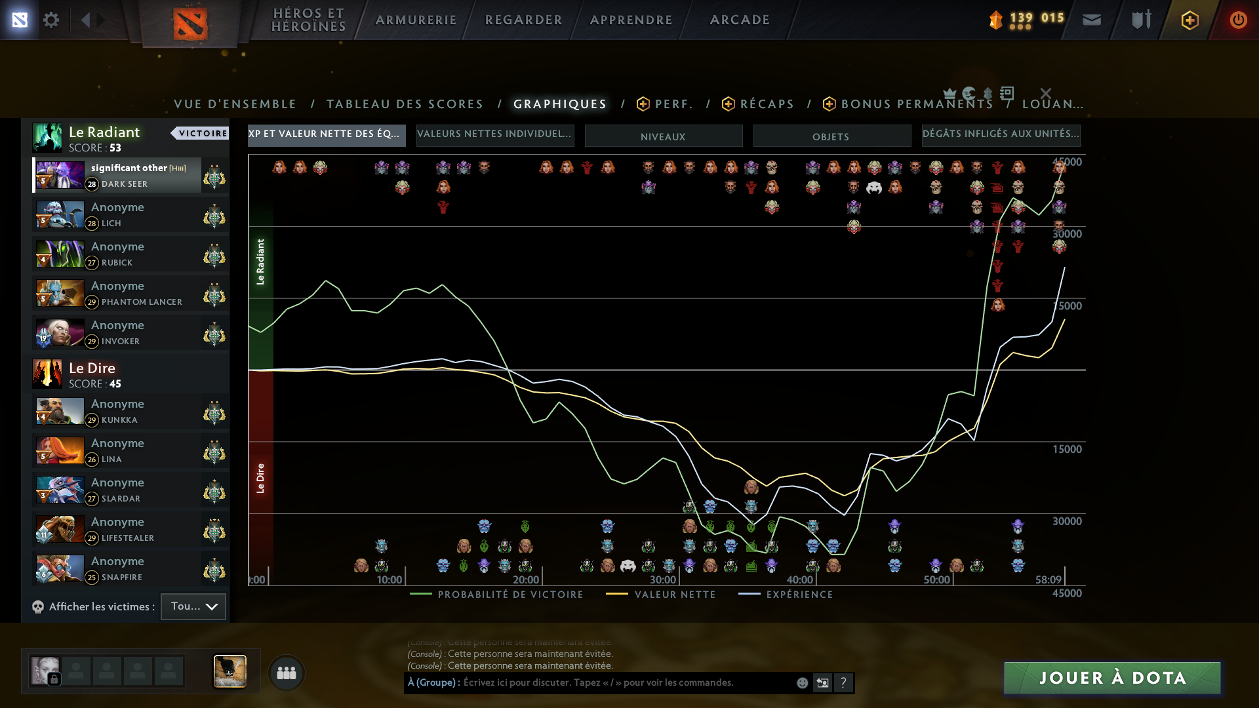Close the match details with the X
Viewport: 1259px width, 708px height.
point(1046,93)
